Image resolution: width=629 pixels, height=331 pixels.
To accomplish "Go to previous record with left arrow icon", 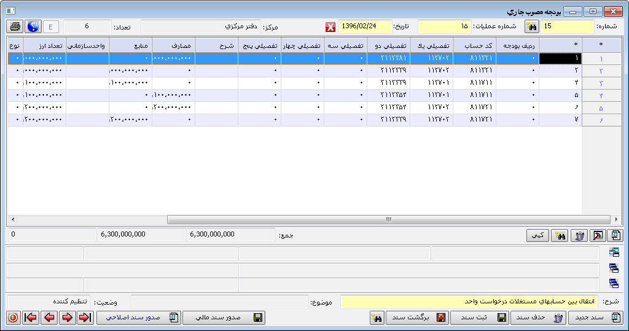I will [49, 317].
